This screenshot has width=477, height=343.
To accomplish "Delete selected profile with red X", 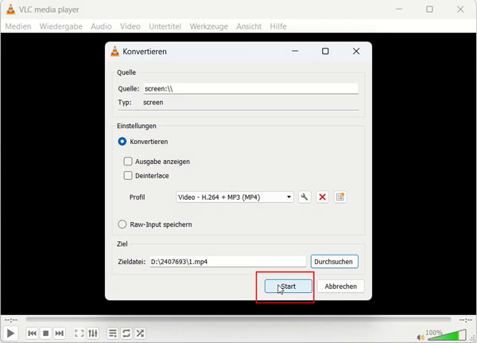I will (x=323, y=197).
